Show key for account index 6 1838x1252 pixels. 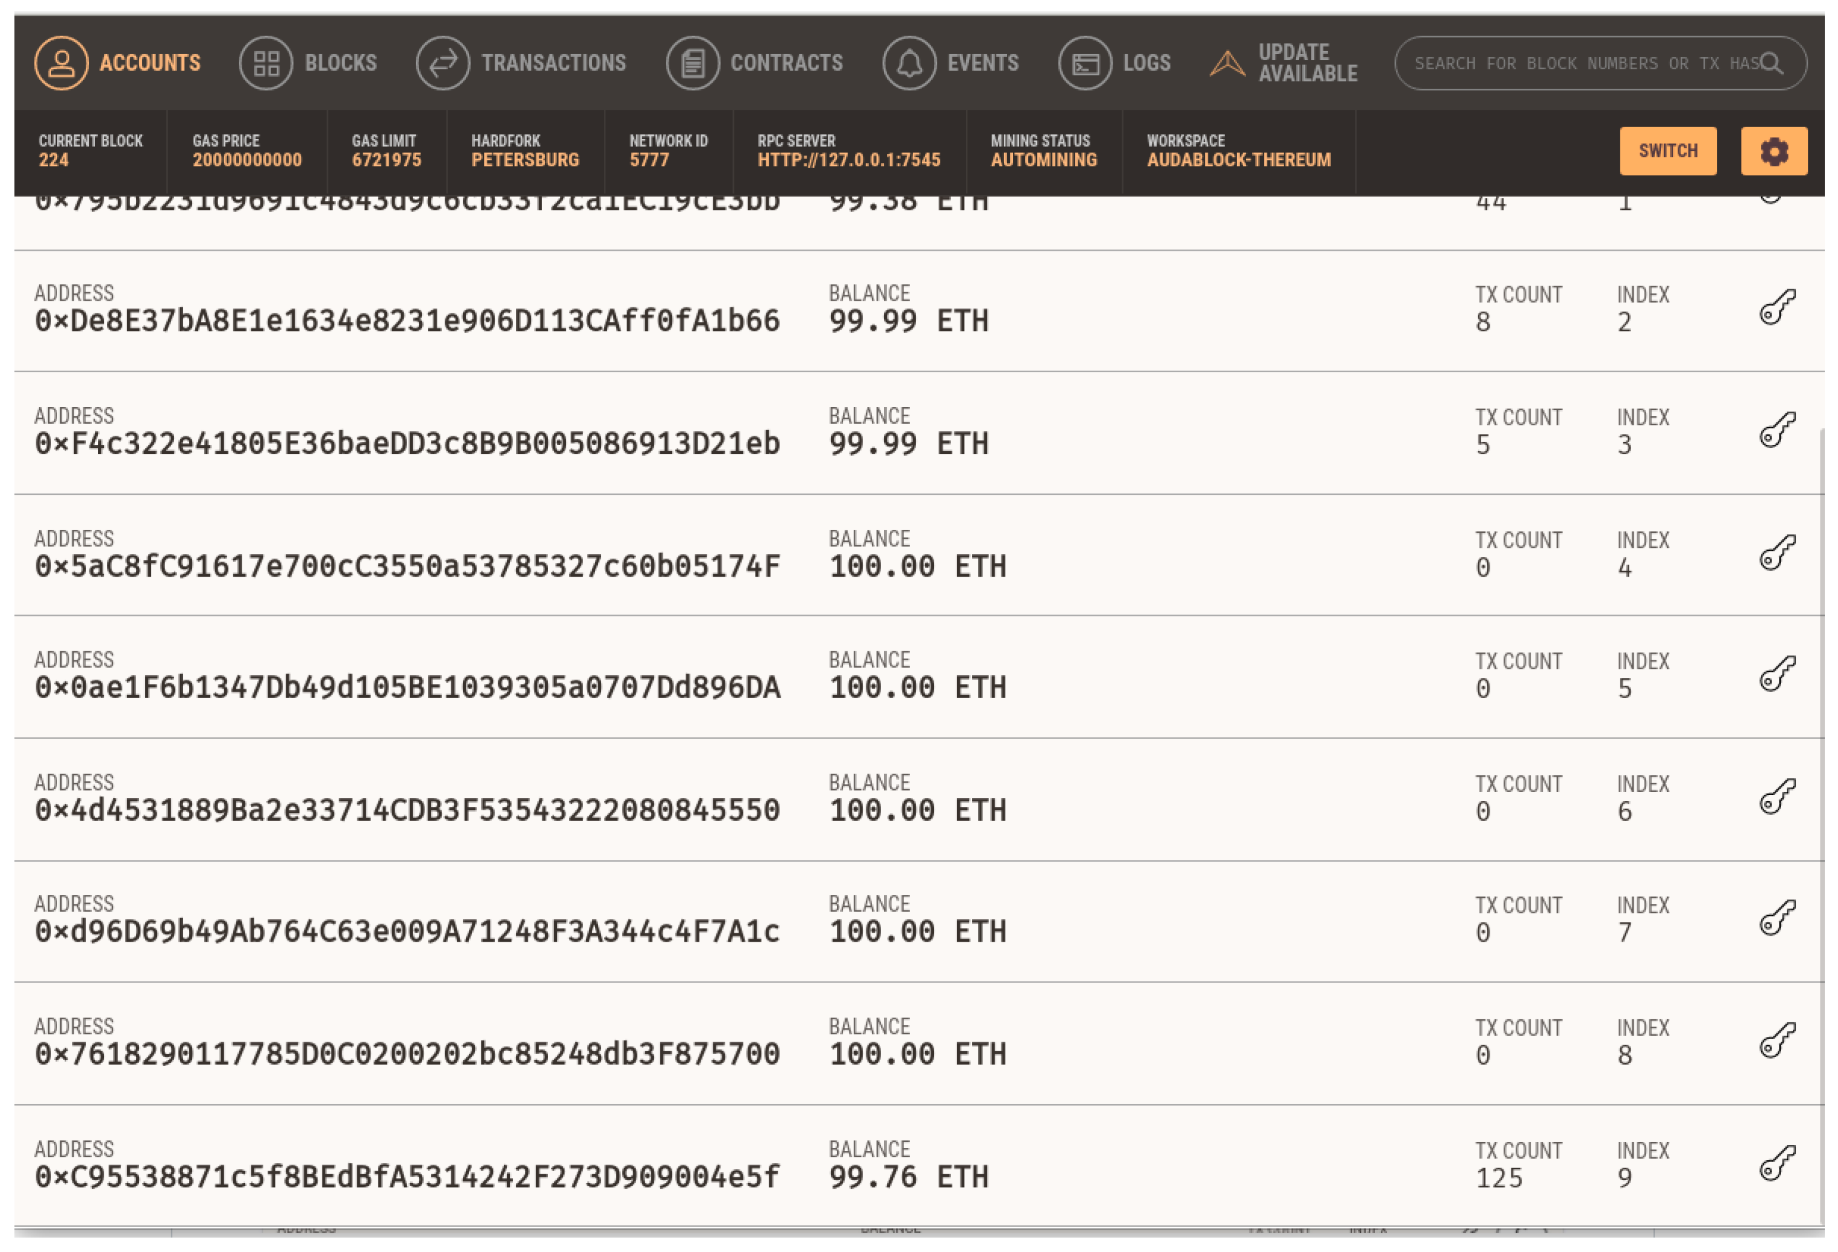click(1777, 796)
